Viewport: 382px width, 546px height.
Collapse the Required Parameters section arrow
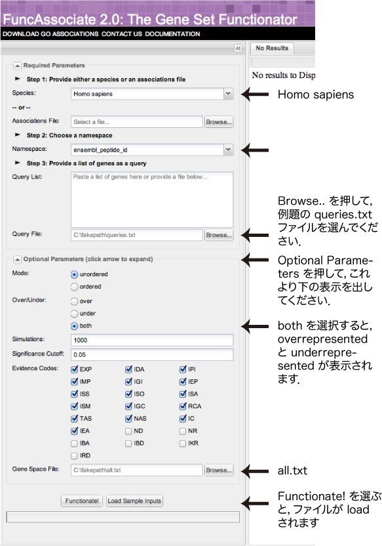[x=17, y=66]
